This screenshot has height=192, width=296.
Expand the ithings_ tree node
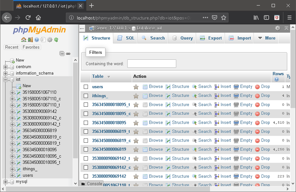pyautogui.click(x=12, y=169)
